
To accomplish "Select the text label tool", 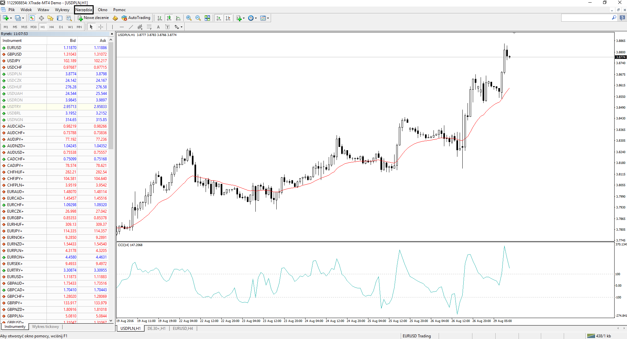I will 168,27.
